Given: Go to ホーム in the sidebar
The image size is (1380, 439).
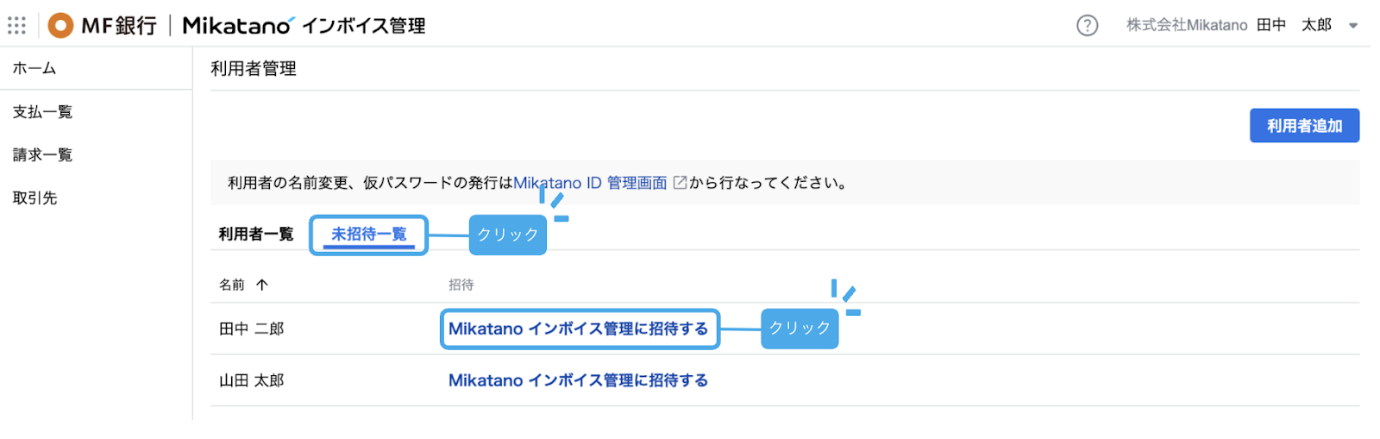Looking at the screenshot, I should click(x=34, y=68).
